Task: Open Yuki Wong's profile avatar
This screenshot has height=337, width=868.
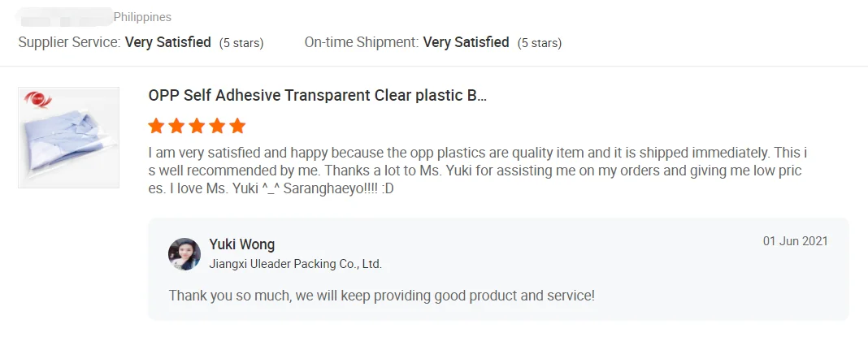Action: click(184, 254)
